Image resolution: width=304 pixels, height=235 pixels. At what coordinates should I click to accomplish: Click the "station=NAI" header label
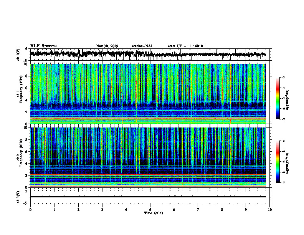(x=142, y=46)
